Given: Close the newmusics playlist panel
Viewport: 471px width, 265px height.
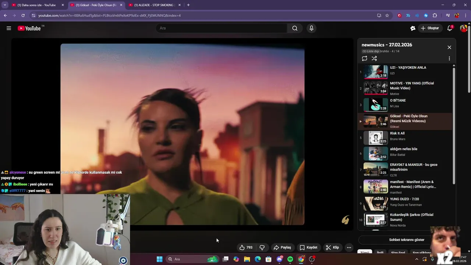Looking at the screenshot, I should click(x=449, y=47).
